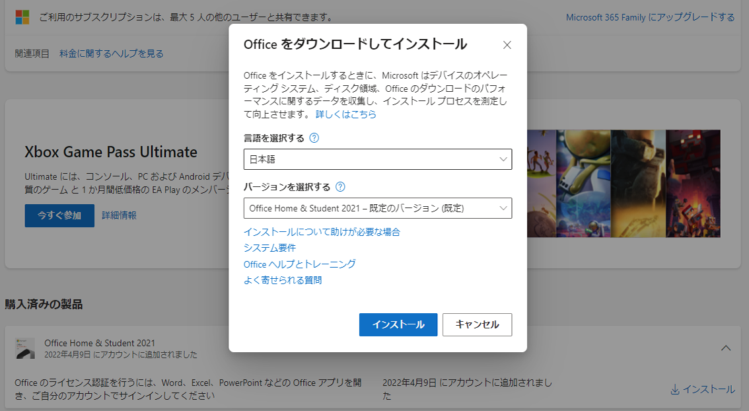The width and height of the screenshot is (749, 411).
Task: Open Xbox 詳細情報 link
Action: point(119,215)
